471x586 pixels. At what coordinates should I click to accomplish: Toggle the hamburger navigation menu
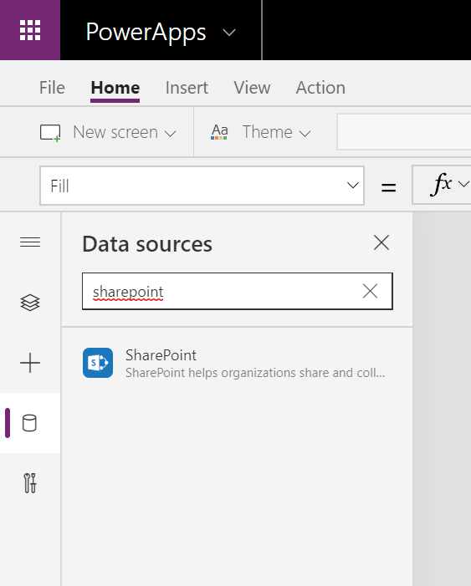point(30,242)
